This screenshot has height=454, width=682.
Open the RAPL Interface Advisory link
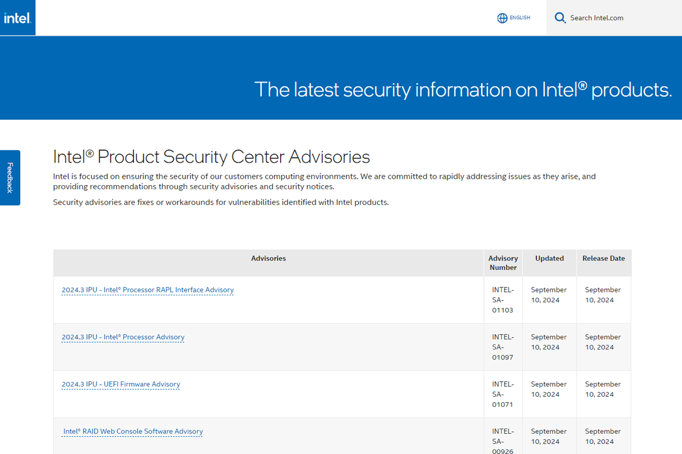(x=147, y=290)
